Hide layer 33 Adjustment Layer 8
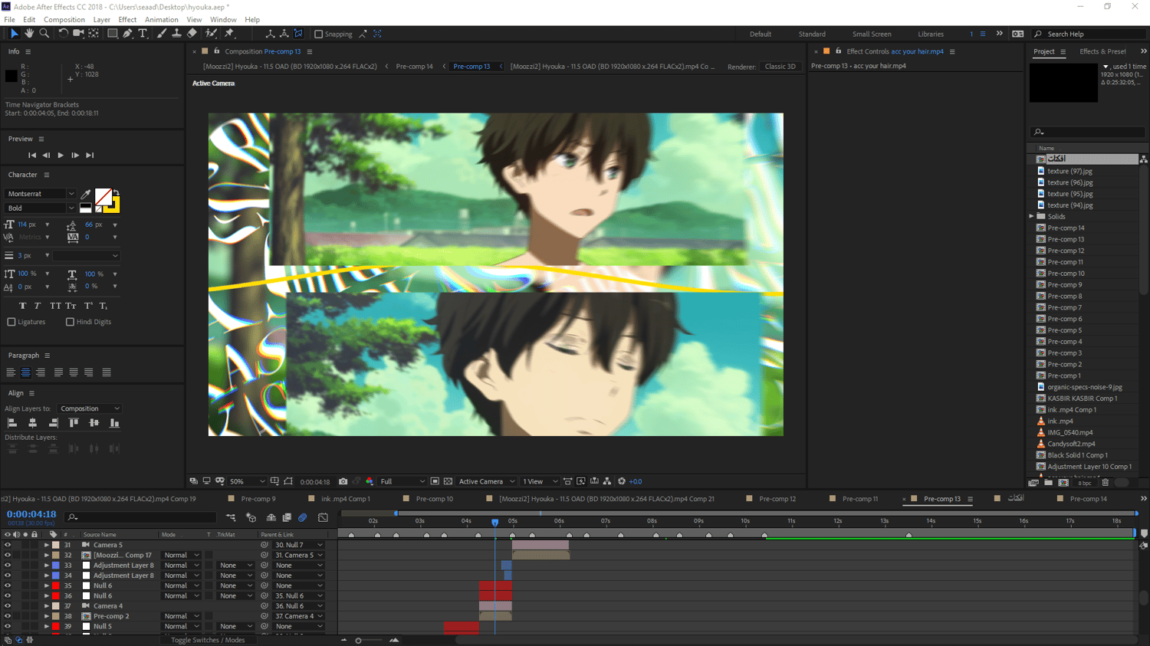The width and height of the screenshot is (1150, 646). point(8,566)
